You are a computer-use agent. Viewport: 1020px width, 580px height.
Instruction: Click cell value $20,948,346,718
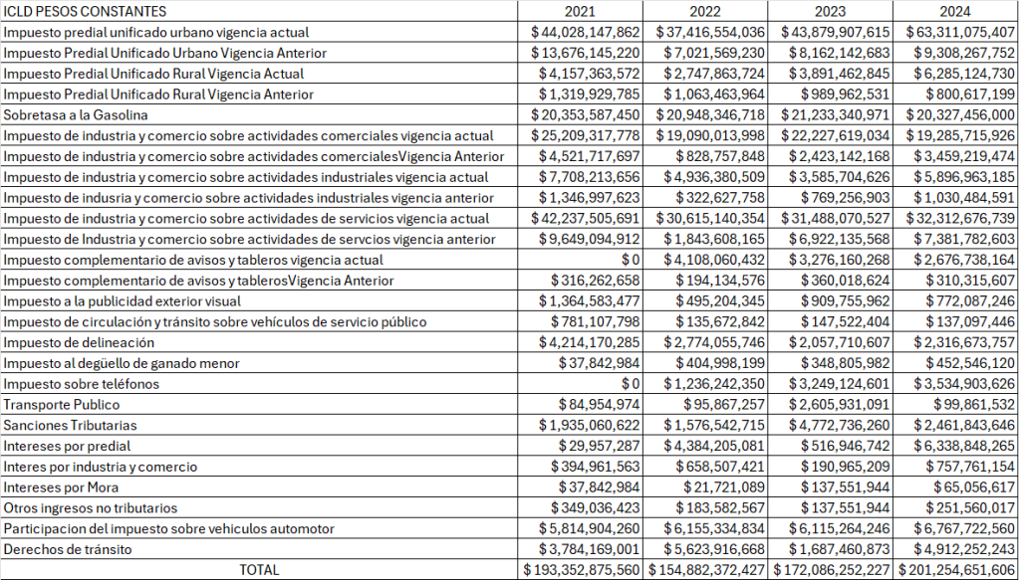[710, 115]
